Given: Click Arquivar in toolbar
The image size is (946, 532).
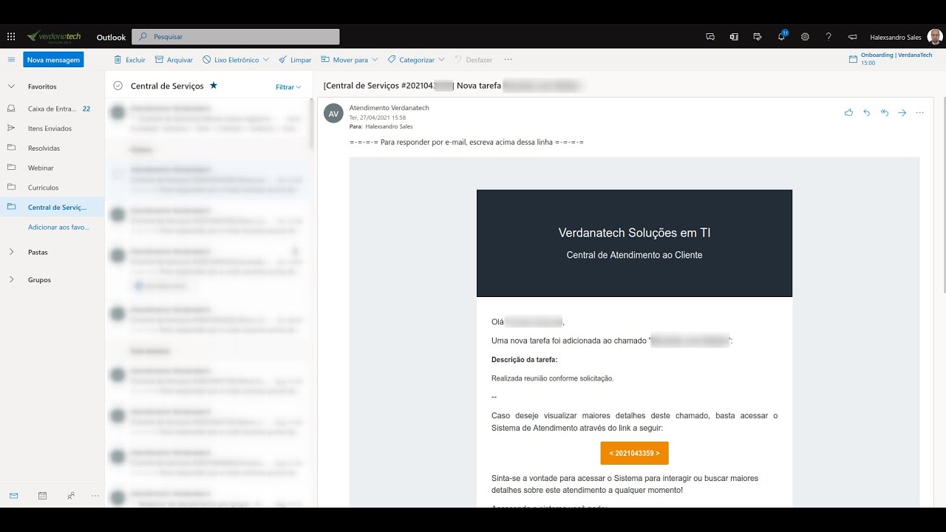Looking at the screenshot, I should [174, 60].
